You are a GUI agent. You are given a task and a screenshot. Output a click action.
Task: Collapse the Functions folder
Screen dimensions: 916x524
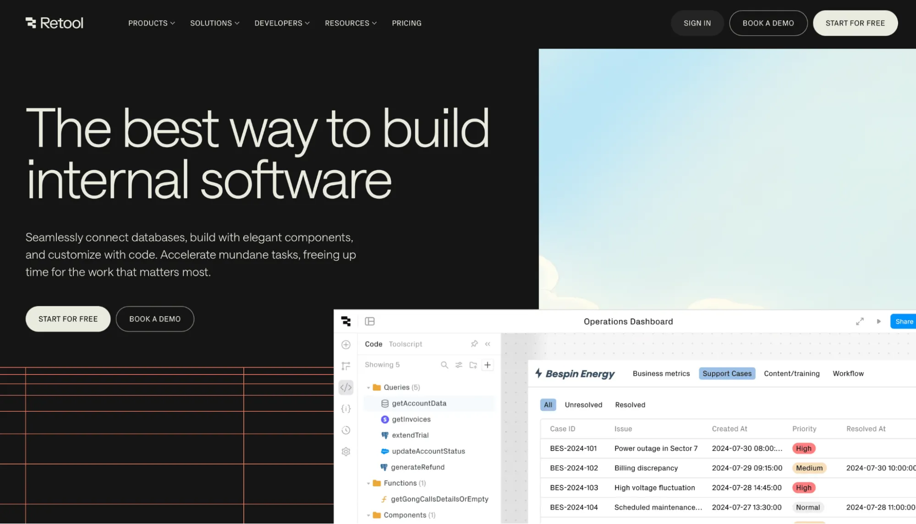coord(368,483)
